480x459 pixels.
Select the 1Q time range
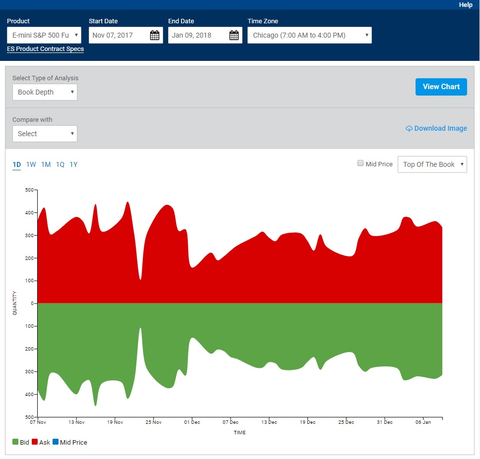(60, 164)
